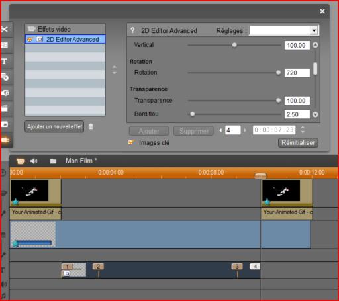Click the Transparence slider handle
Screen dimensions: 339x301
click(278, 101)
